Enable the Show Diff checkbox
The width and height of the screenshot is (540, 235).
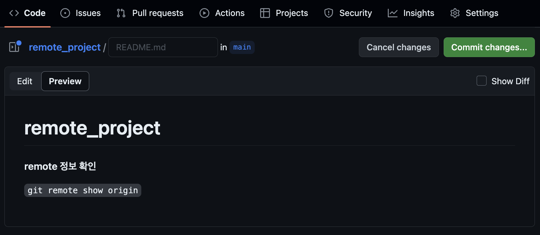[x=481, y=81]
